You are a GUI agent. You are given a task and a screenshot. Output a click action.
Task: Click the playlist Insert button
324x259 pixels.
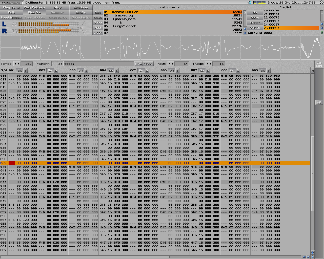pyautogui.click(x=255, y=23)
